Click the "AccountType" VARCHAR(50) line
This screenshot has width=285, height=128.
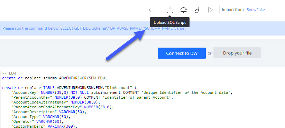(x=41, y=117)
